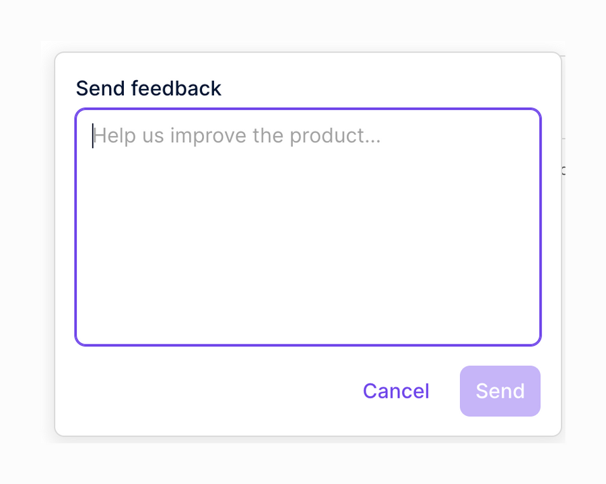
Task: Activate Cancel next to the Send button
Action: click(x=396, y=391)
